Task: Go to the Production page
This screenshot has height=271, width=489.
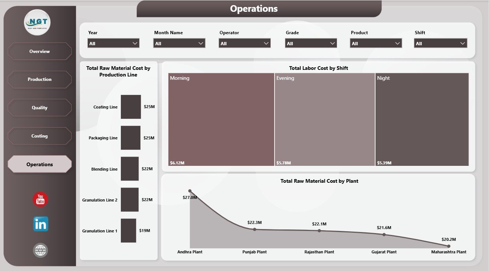Action: pos(39,79)
